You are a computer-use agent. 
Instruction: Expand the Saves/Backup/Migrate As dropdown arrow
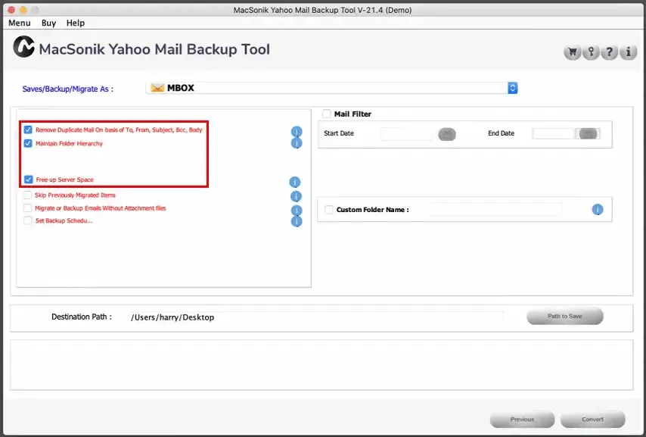(x=513, y=88)
